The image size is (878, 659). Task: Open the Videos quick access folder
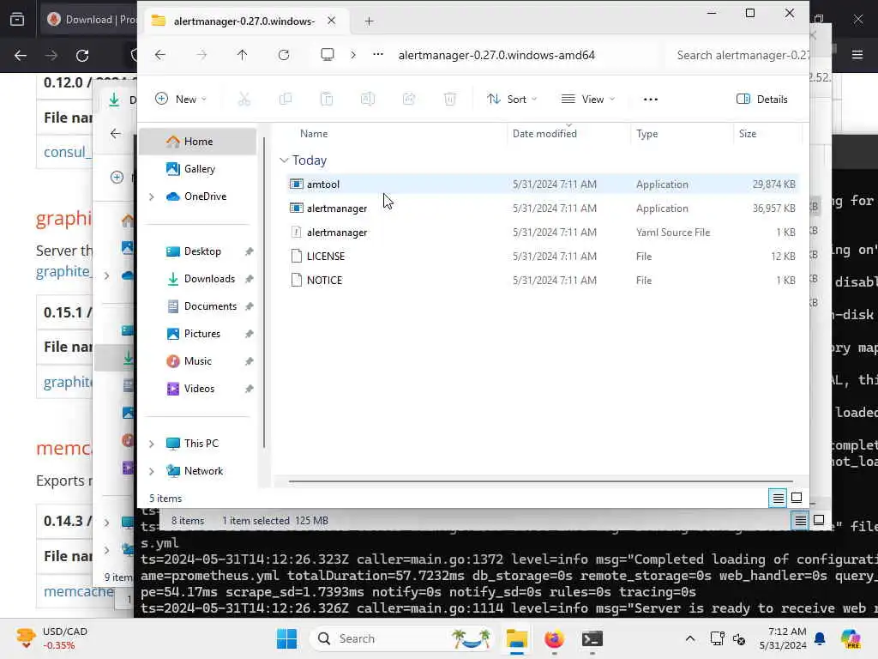(x=197, y=389)
